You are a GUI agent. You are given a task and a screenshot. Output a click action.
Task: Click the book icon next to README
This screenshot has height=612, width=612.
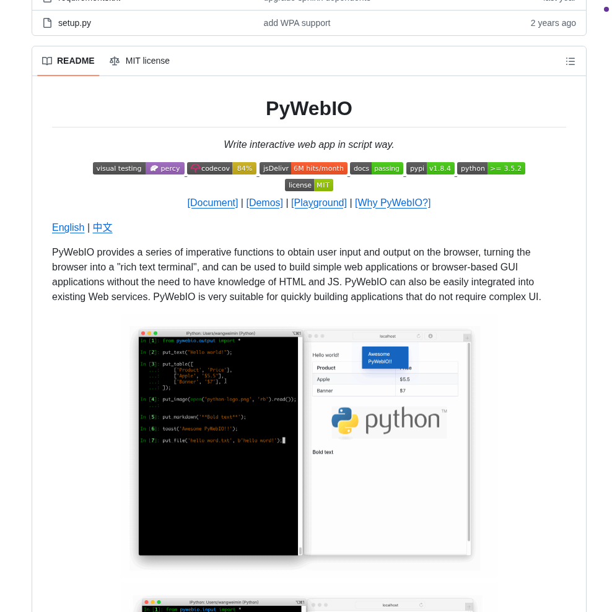click(x=47, y=61)
